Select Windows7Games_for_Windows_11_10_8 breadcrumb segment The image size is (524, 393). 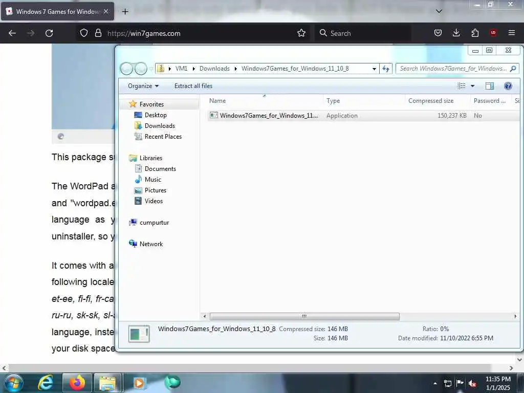[x=295, y=69]
